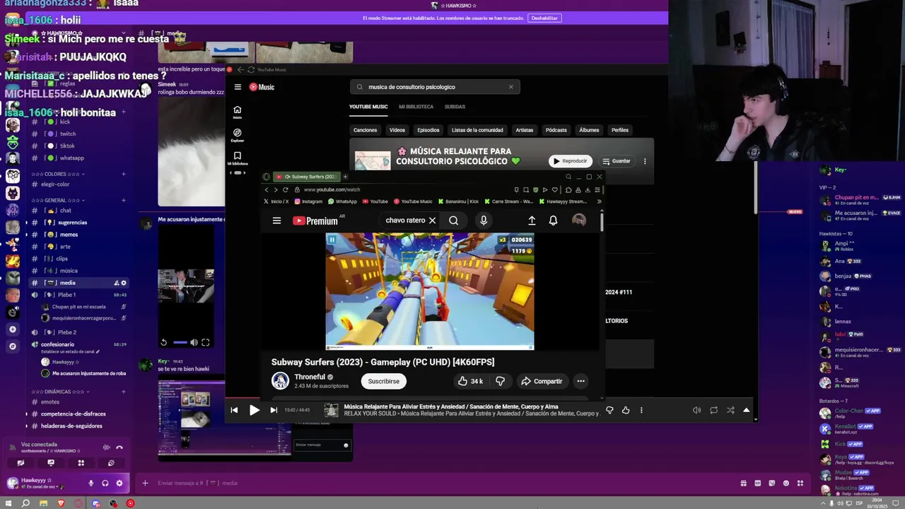Image resolution: width=905 pixels, height=509 pixels.
Task: Clear 'chavo ratero' YouTube search text
Action: [432, 221]
